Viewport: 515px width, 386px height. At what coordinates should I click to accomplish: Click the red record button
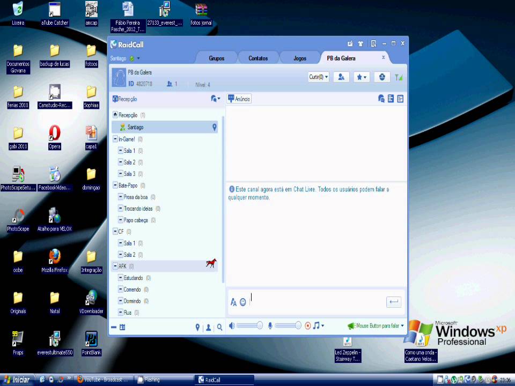(308, 325)
